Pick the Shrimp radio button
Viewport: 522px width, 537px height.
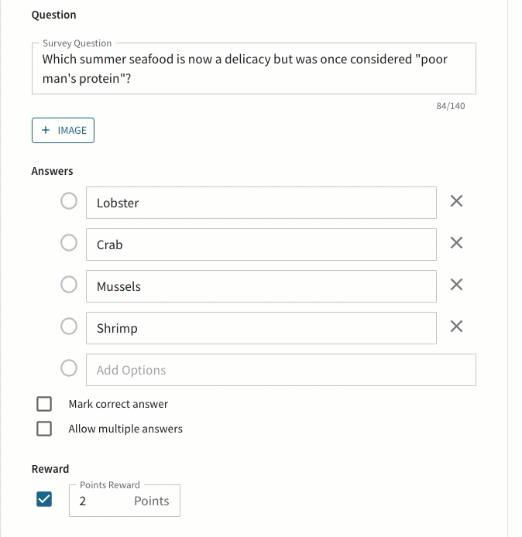click(69, 327)
